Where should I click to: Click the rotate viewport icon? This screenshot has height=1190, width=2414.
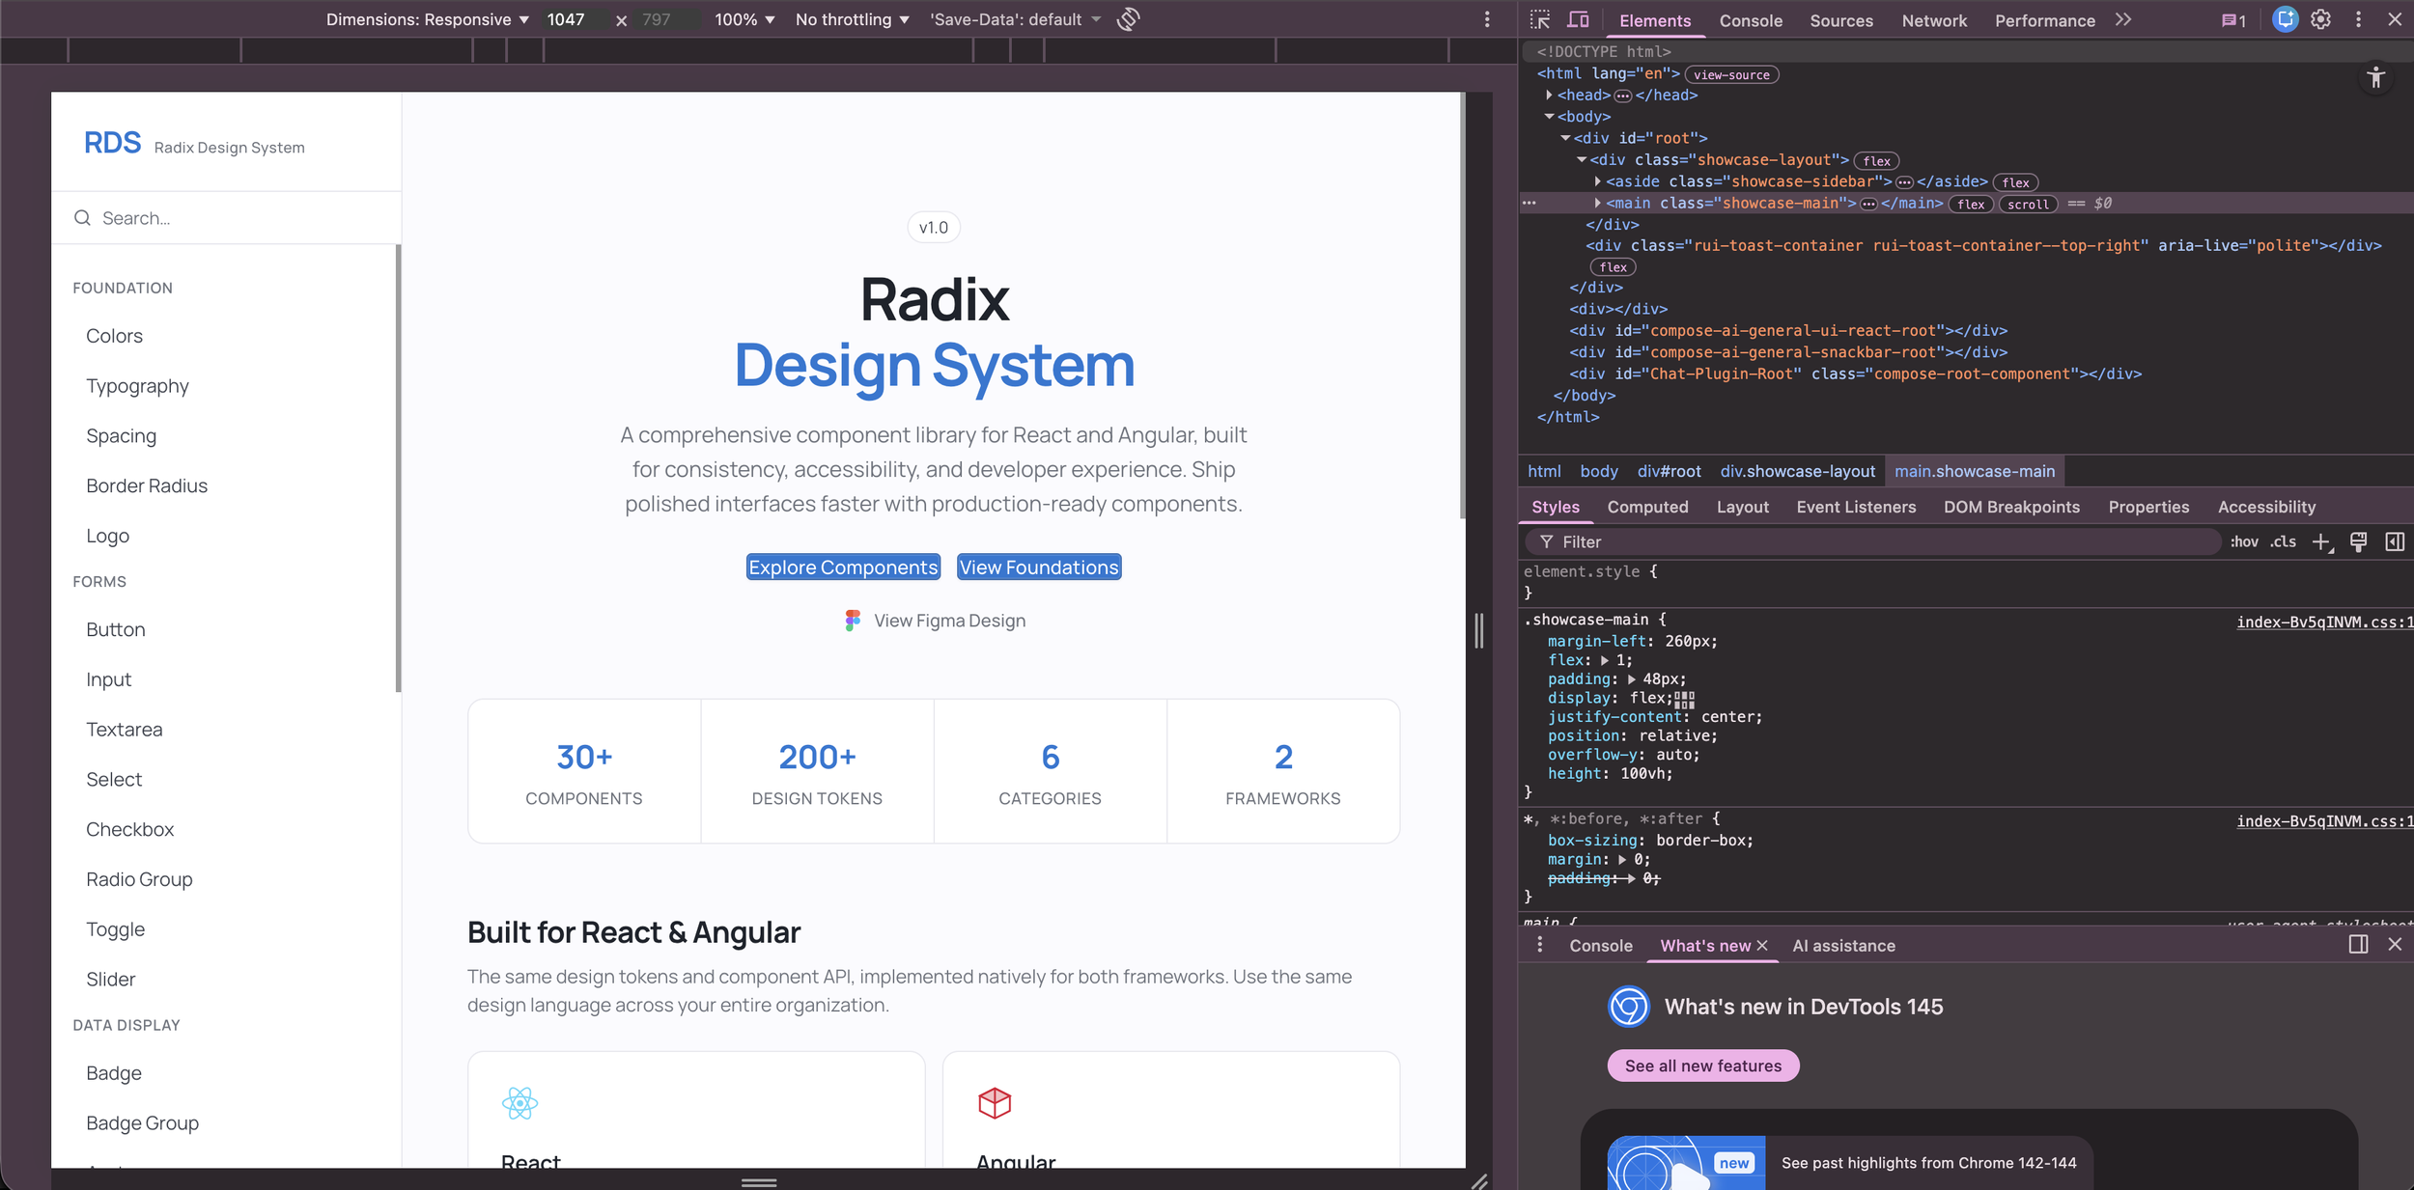click(1129, 19)
